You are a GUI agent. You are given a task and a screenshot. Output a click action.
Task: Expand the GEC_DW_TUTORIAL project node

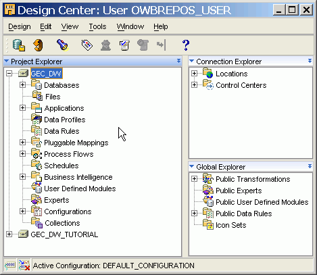[9, 234]
